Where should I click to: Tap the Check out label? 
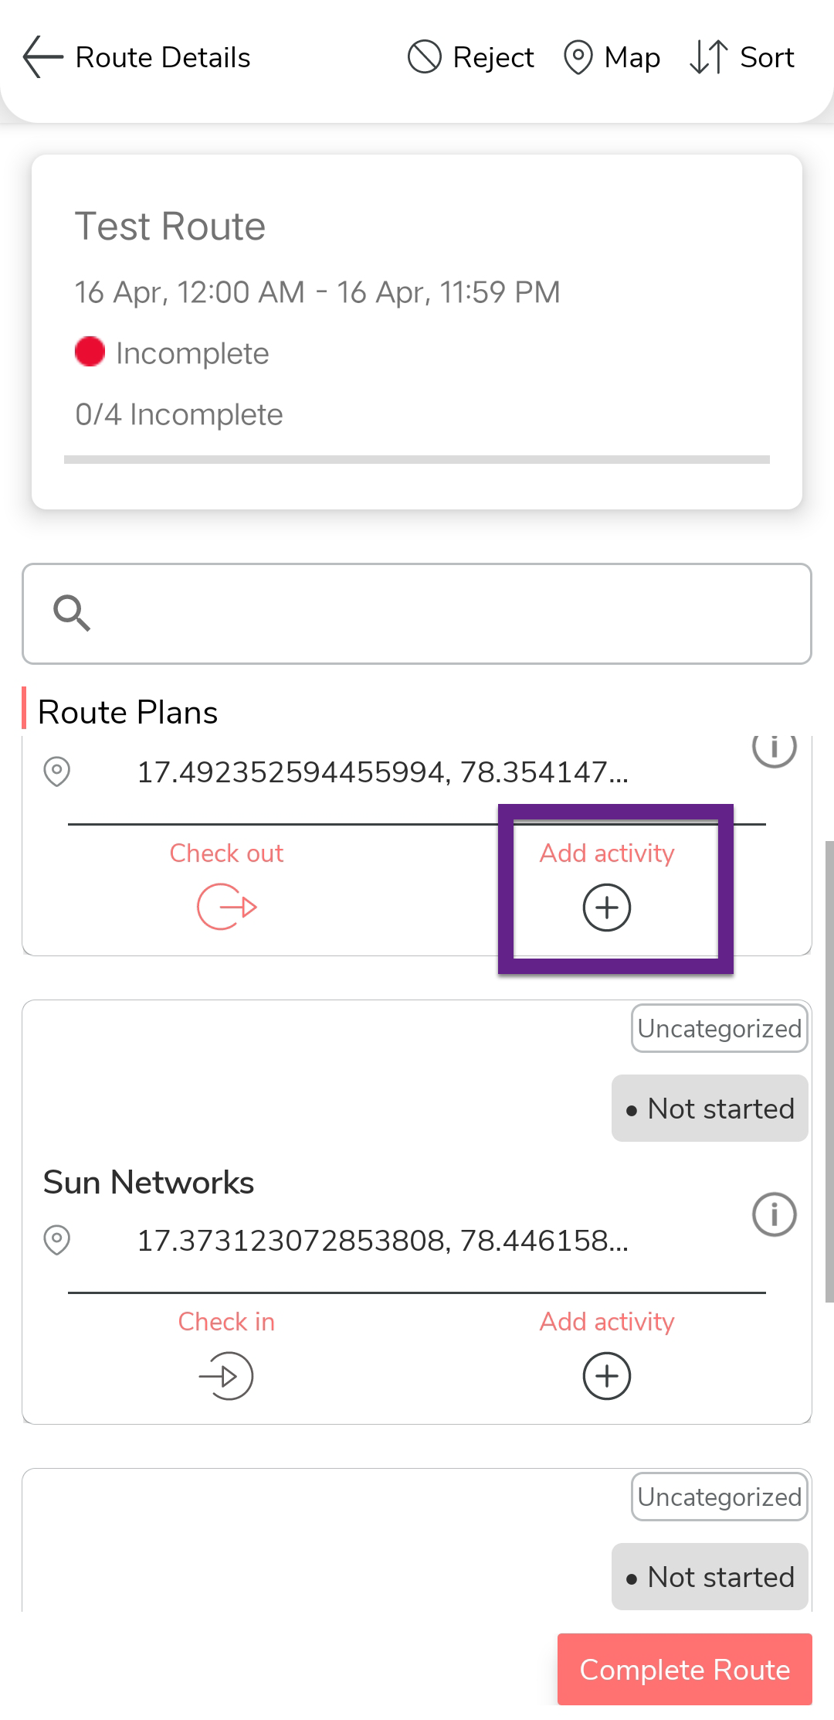pos(226,853)
